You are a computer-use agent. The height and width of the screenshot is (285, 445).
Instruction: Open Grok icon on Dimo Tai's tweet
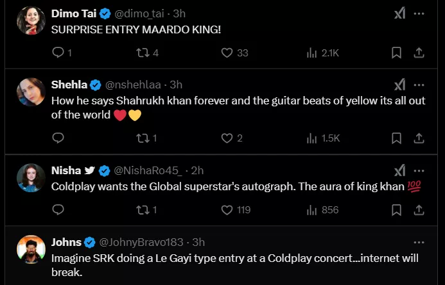(399, 13)
